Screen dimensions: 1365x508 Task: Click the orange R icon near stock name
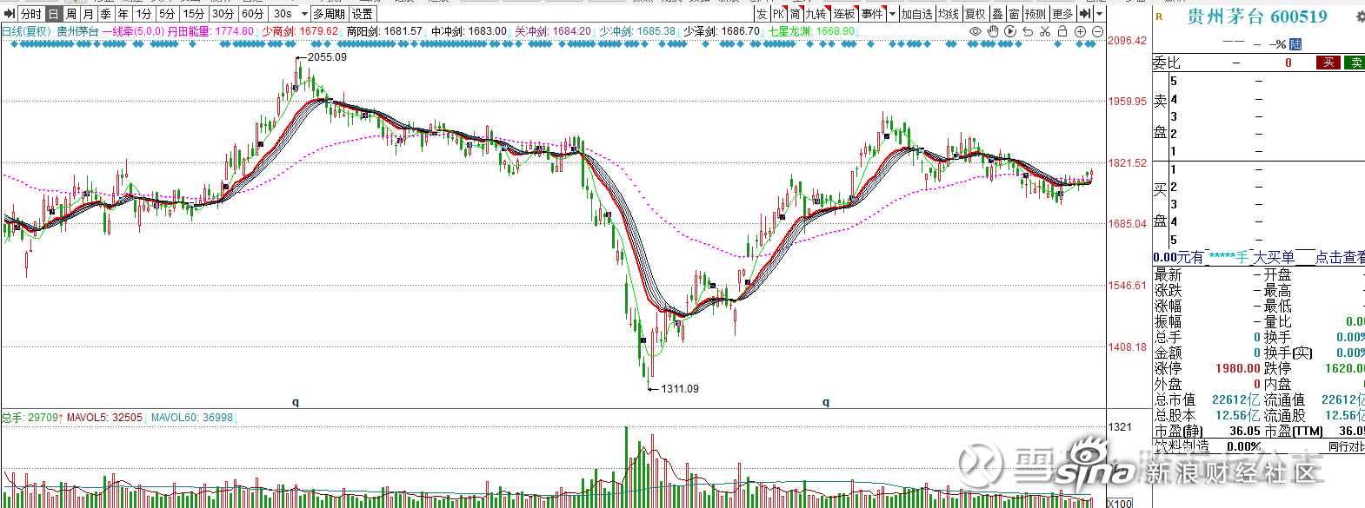1159,16
